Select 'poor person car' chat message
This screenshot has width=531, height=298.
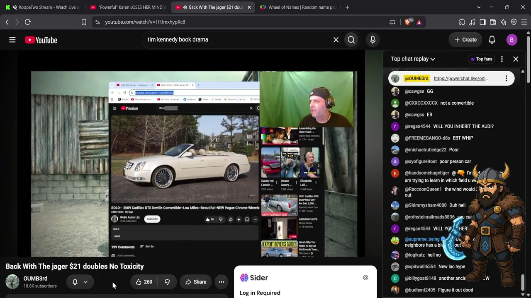[454, 161]
